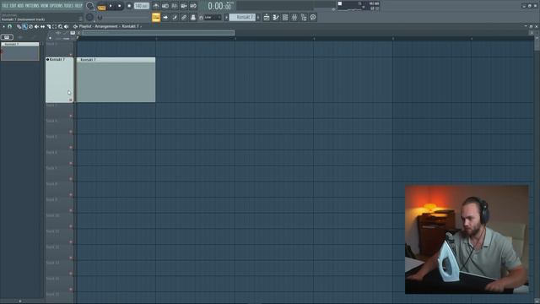Click the arrow step-edit icon
The image size is (540, 304).
point(165,17)
